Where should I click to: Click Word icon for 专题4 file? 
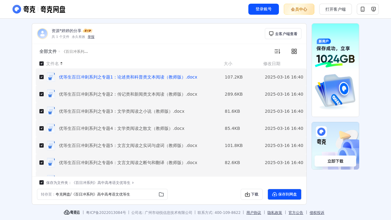tap(51, 128)
